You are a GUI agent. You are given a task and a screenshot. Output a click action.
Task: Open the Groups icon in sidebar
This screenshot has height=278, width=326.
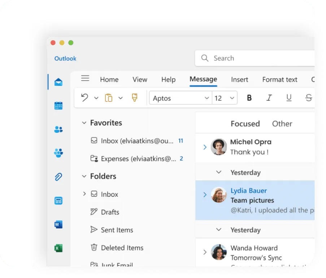point(58,153)
